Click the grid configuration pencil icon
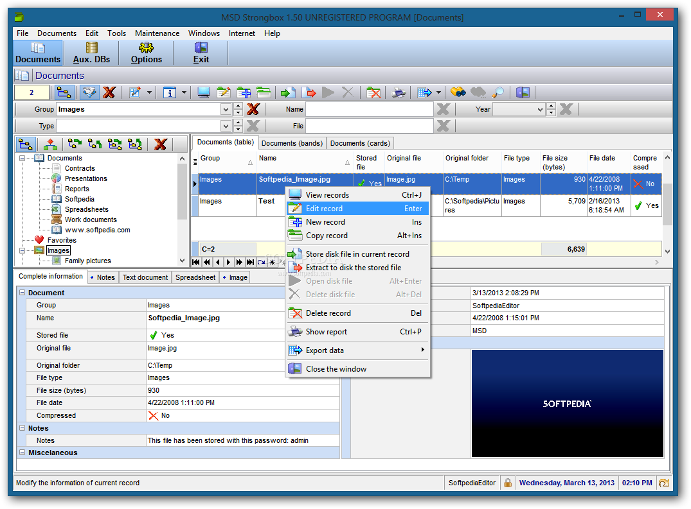The height and width of the screenshot is (509, 691). coord(135,92)
